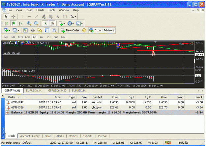Switch timeframe to M15

point(20,37)
